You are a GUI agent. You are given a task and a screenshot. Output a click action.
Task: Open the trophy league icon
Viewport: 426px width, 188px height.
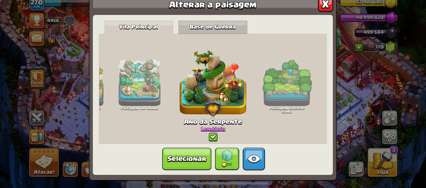click(x=37, y=21)
